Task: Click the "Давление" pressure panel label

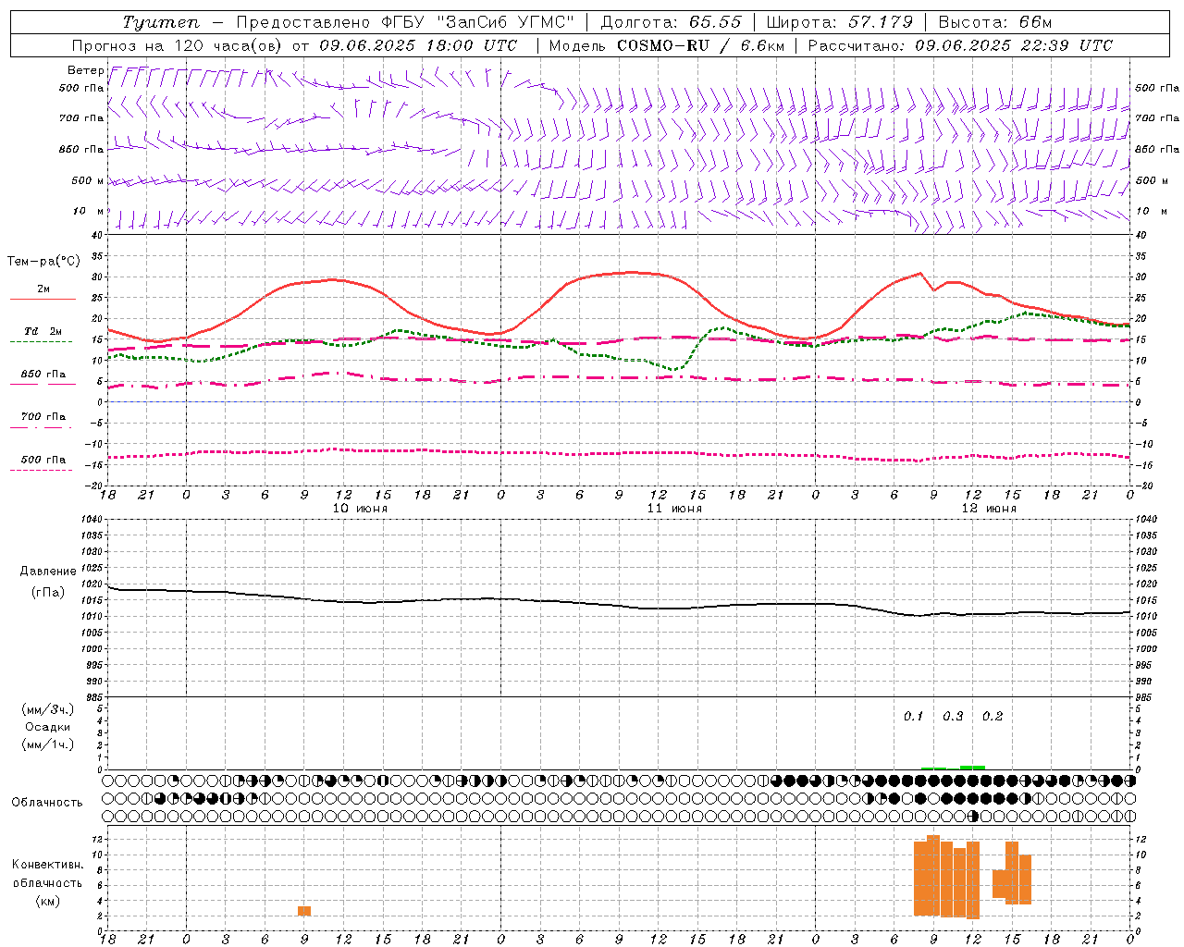Action: click(48, 572)
